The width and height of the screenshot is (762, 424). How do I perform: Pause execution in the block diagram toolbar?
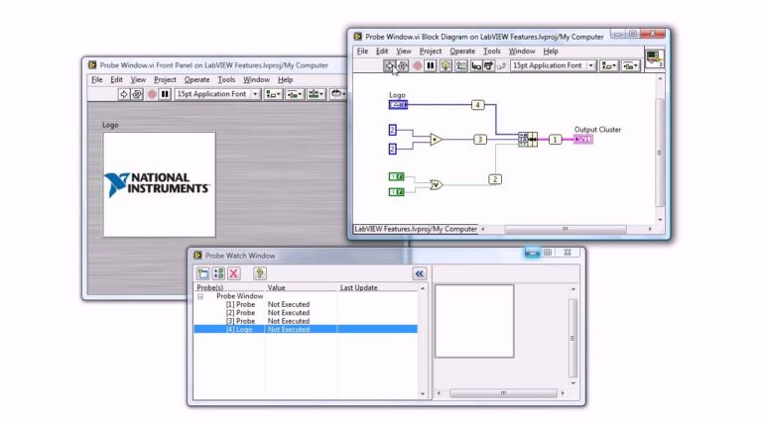[x=431, y=65]
